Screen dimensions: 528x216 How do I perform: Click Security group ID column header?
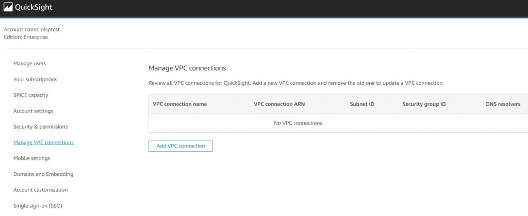[x=424, y=104]
